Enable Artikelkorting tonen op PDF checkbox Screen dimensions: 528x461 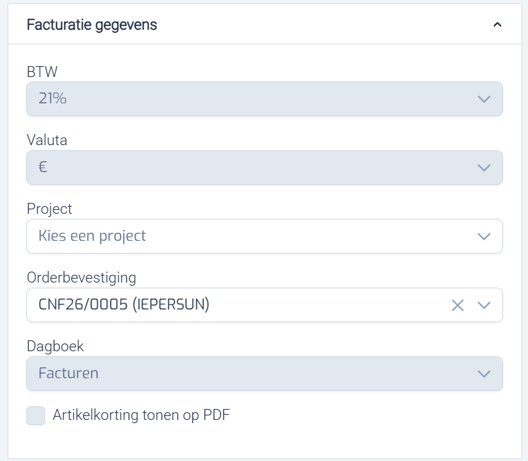(36, 415)
